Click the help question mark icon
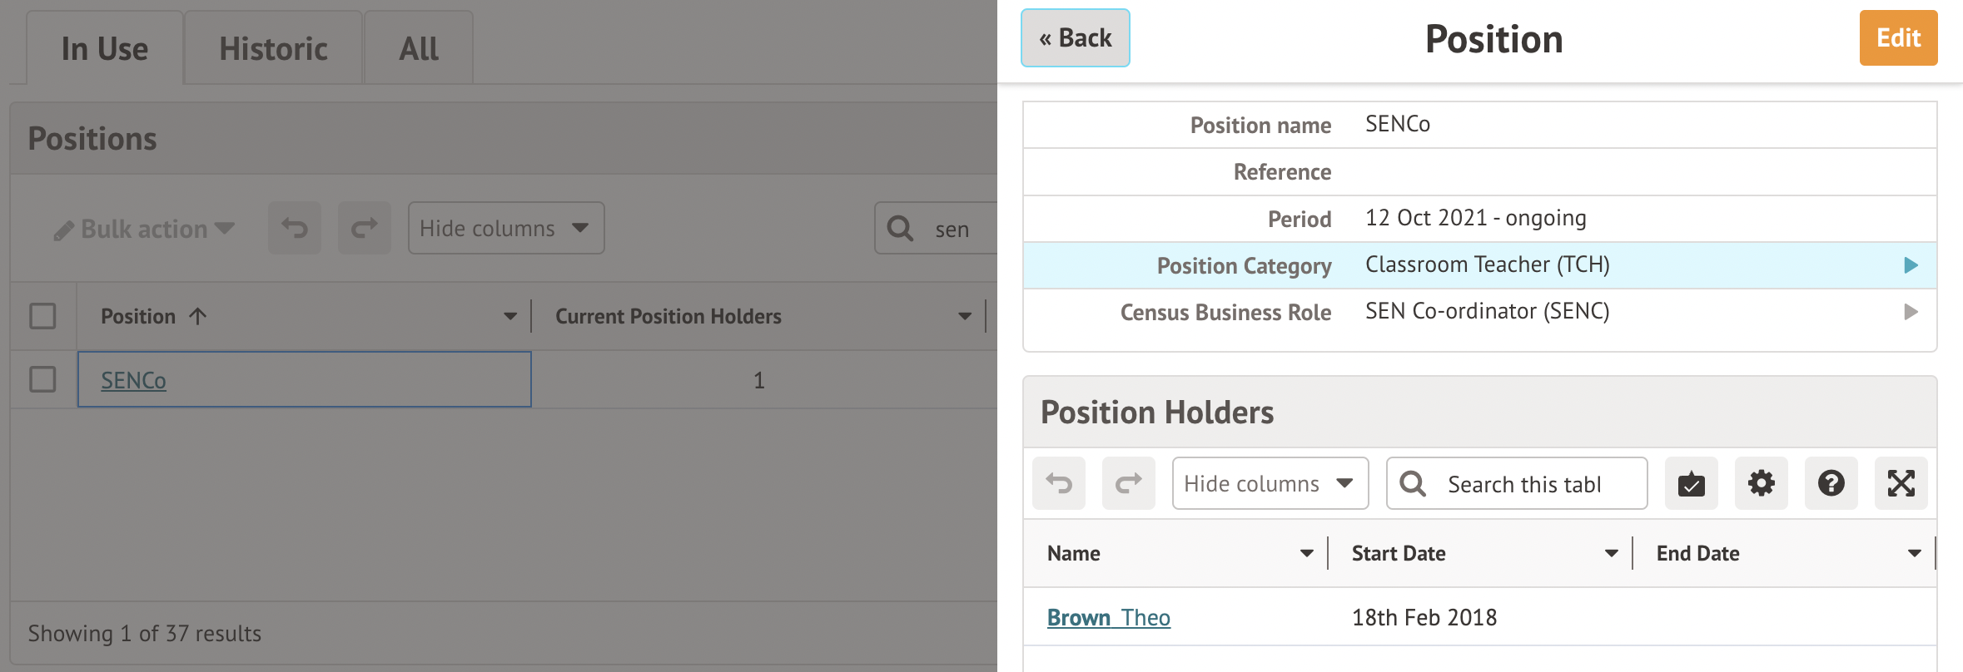This screenshot has height=672, width=1963. 1831,483
